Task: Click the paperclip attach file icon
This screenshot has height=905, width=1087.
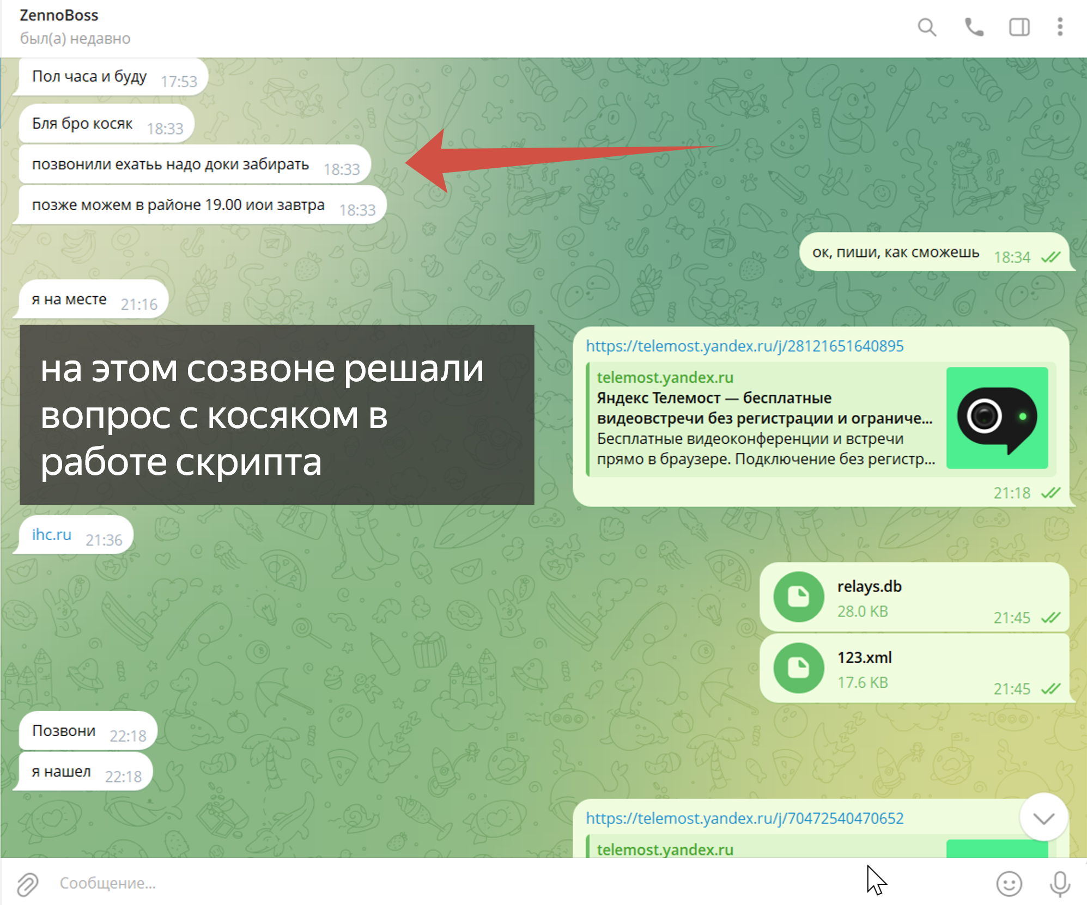Action: (x=27, y=883)
